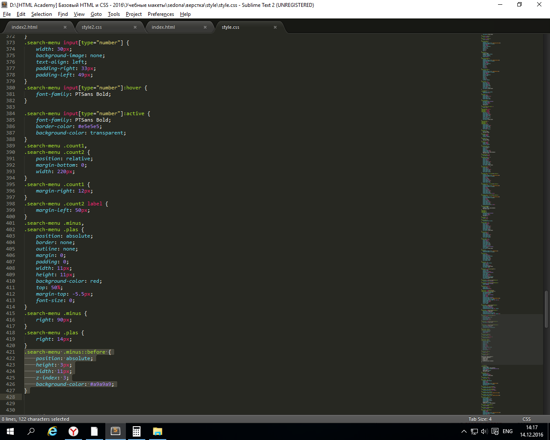Click the vertical scrollbar thumb
The height and width of the screenshot is (440, 550).
(x=546, y=309)
